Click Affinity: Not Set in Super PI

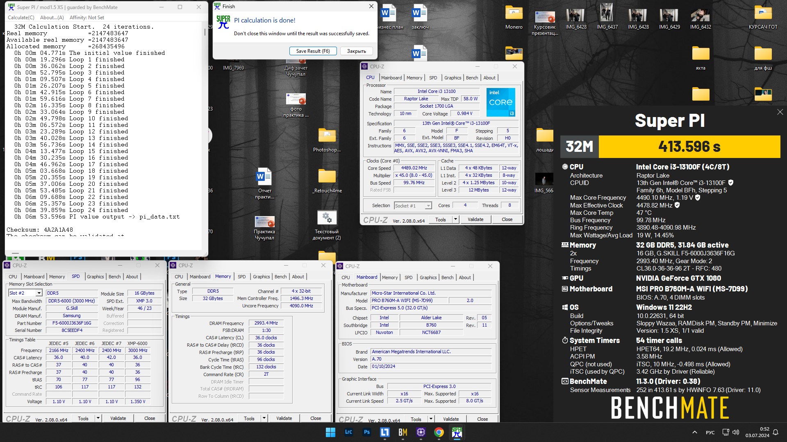point(87,18)
